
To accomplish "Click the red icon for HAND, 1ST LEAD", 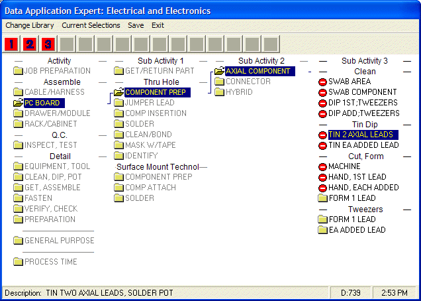I will [322, 177].
